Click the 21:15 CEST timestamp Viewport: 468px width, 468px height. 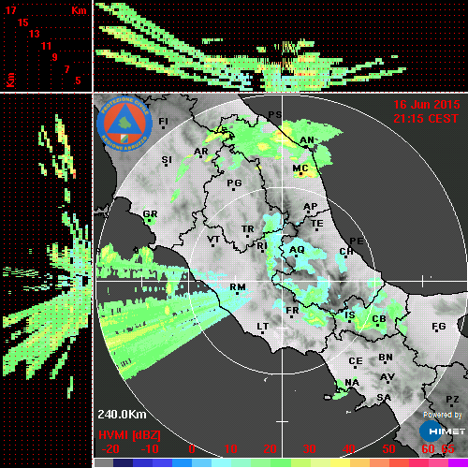coord(426,119)
